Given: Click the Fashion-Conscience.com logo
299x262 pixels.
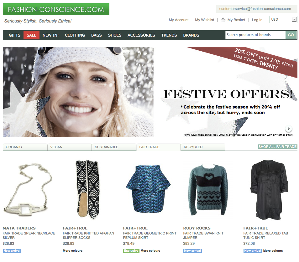Looking at the screenshot, I should tap(56, 9).
